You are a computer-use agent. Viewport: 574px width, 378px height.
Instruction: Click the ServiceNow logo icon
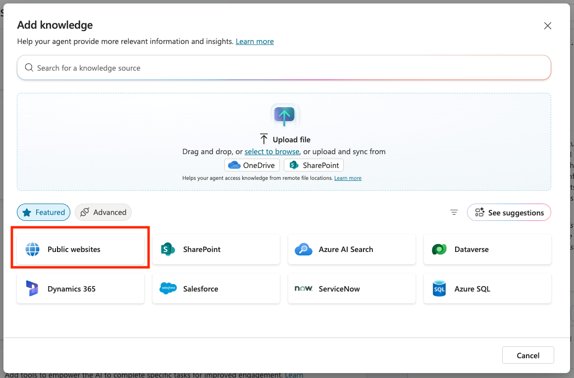(304, 289)
